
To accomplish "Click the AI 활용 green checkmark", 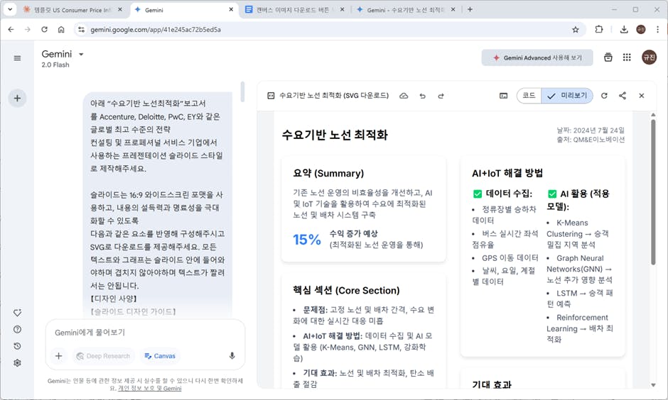I will [x=552, y=194].
